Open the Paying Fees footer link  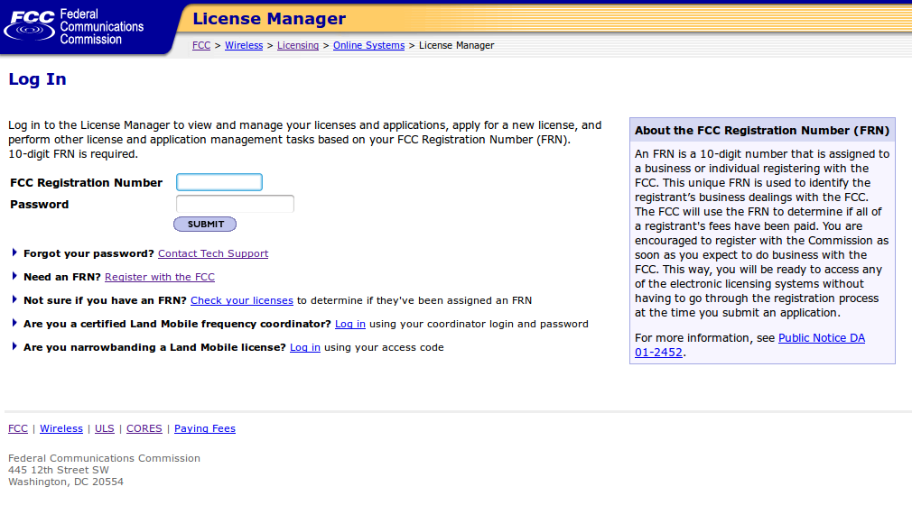(205, 428)
